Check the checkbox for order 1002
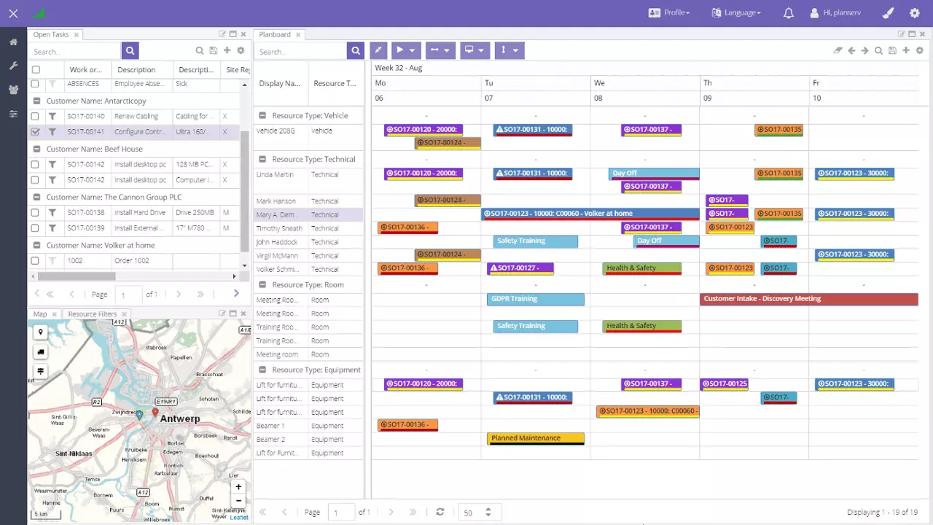 34,260
